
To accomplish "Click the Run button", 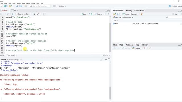I will click(x=83, y=14).
